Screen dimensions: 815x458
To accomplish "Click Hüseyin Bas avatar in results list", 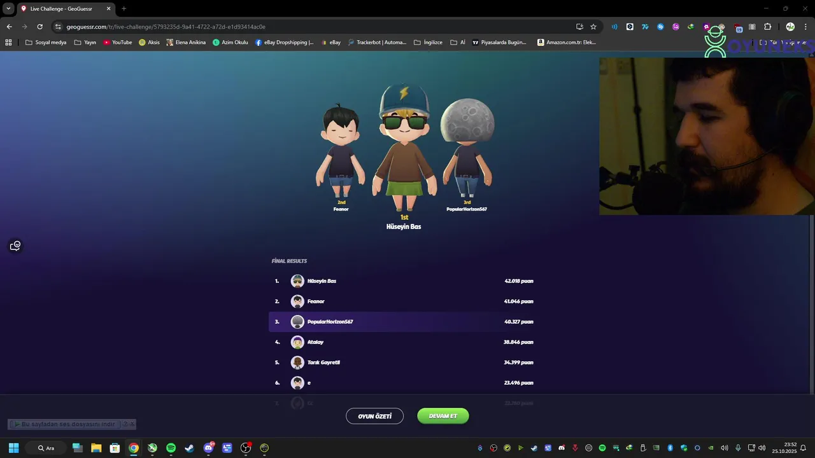I will coord(297,281).
